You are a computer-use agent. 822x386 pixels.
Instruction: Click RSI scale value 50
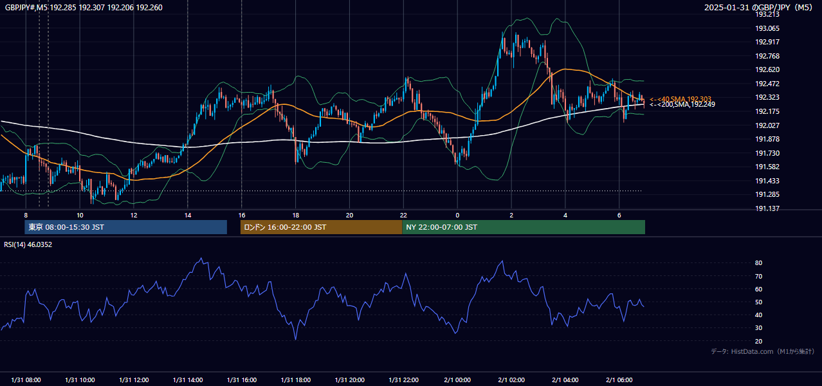click(x=759, y=302)
